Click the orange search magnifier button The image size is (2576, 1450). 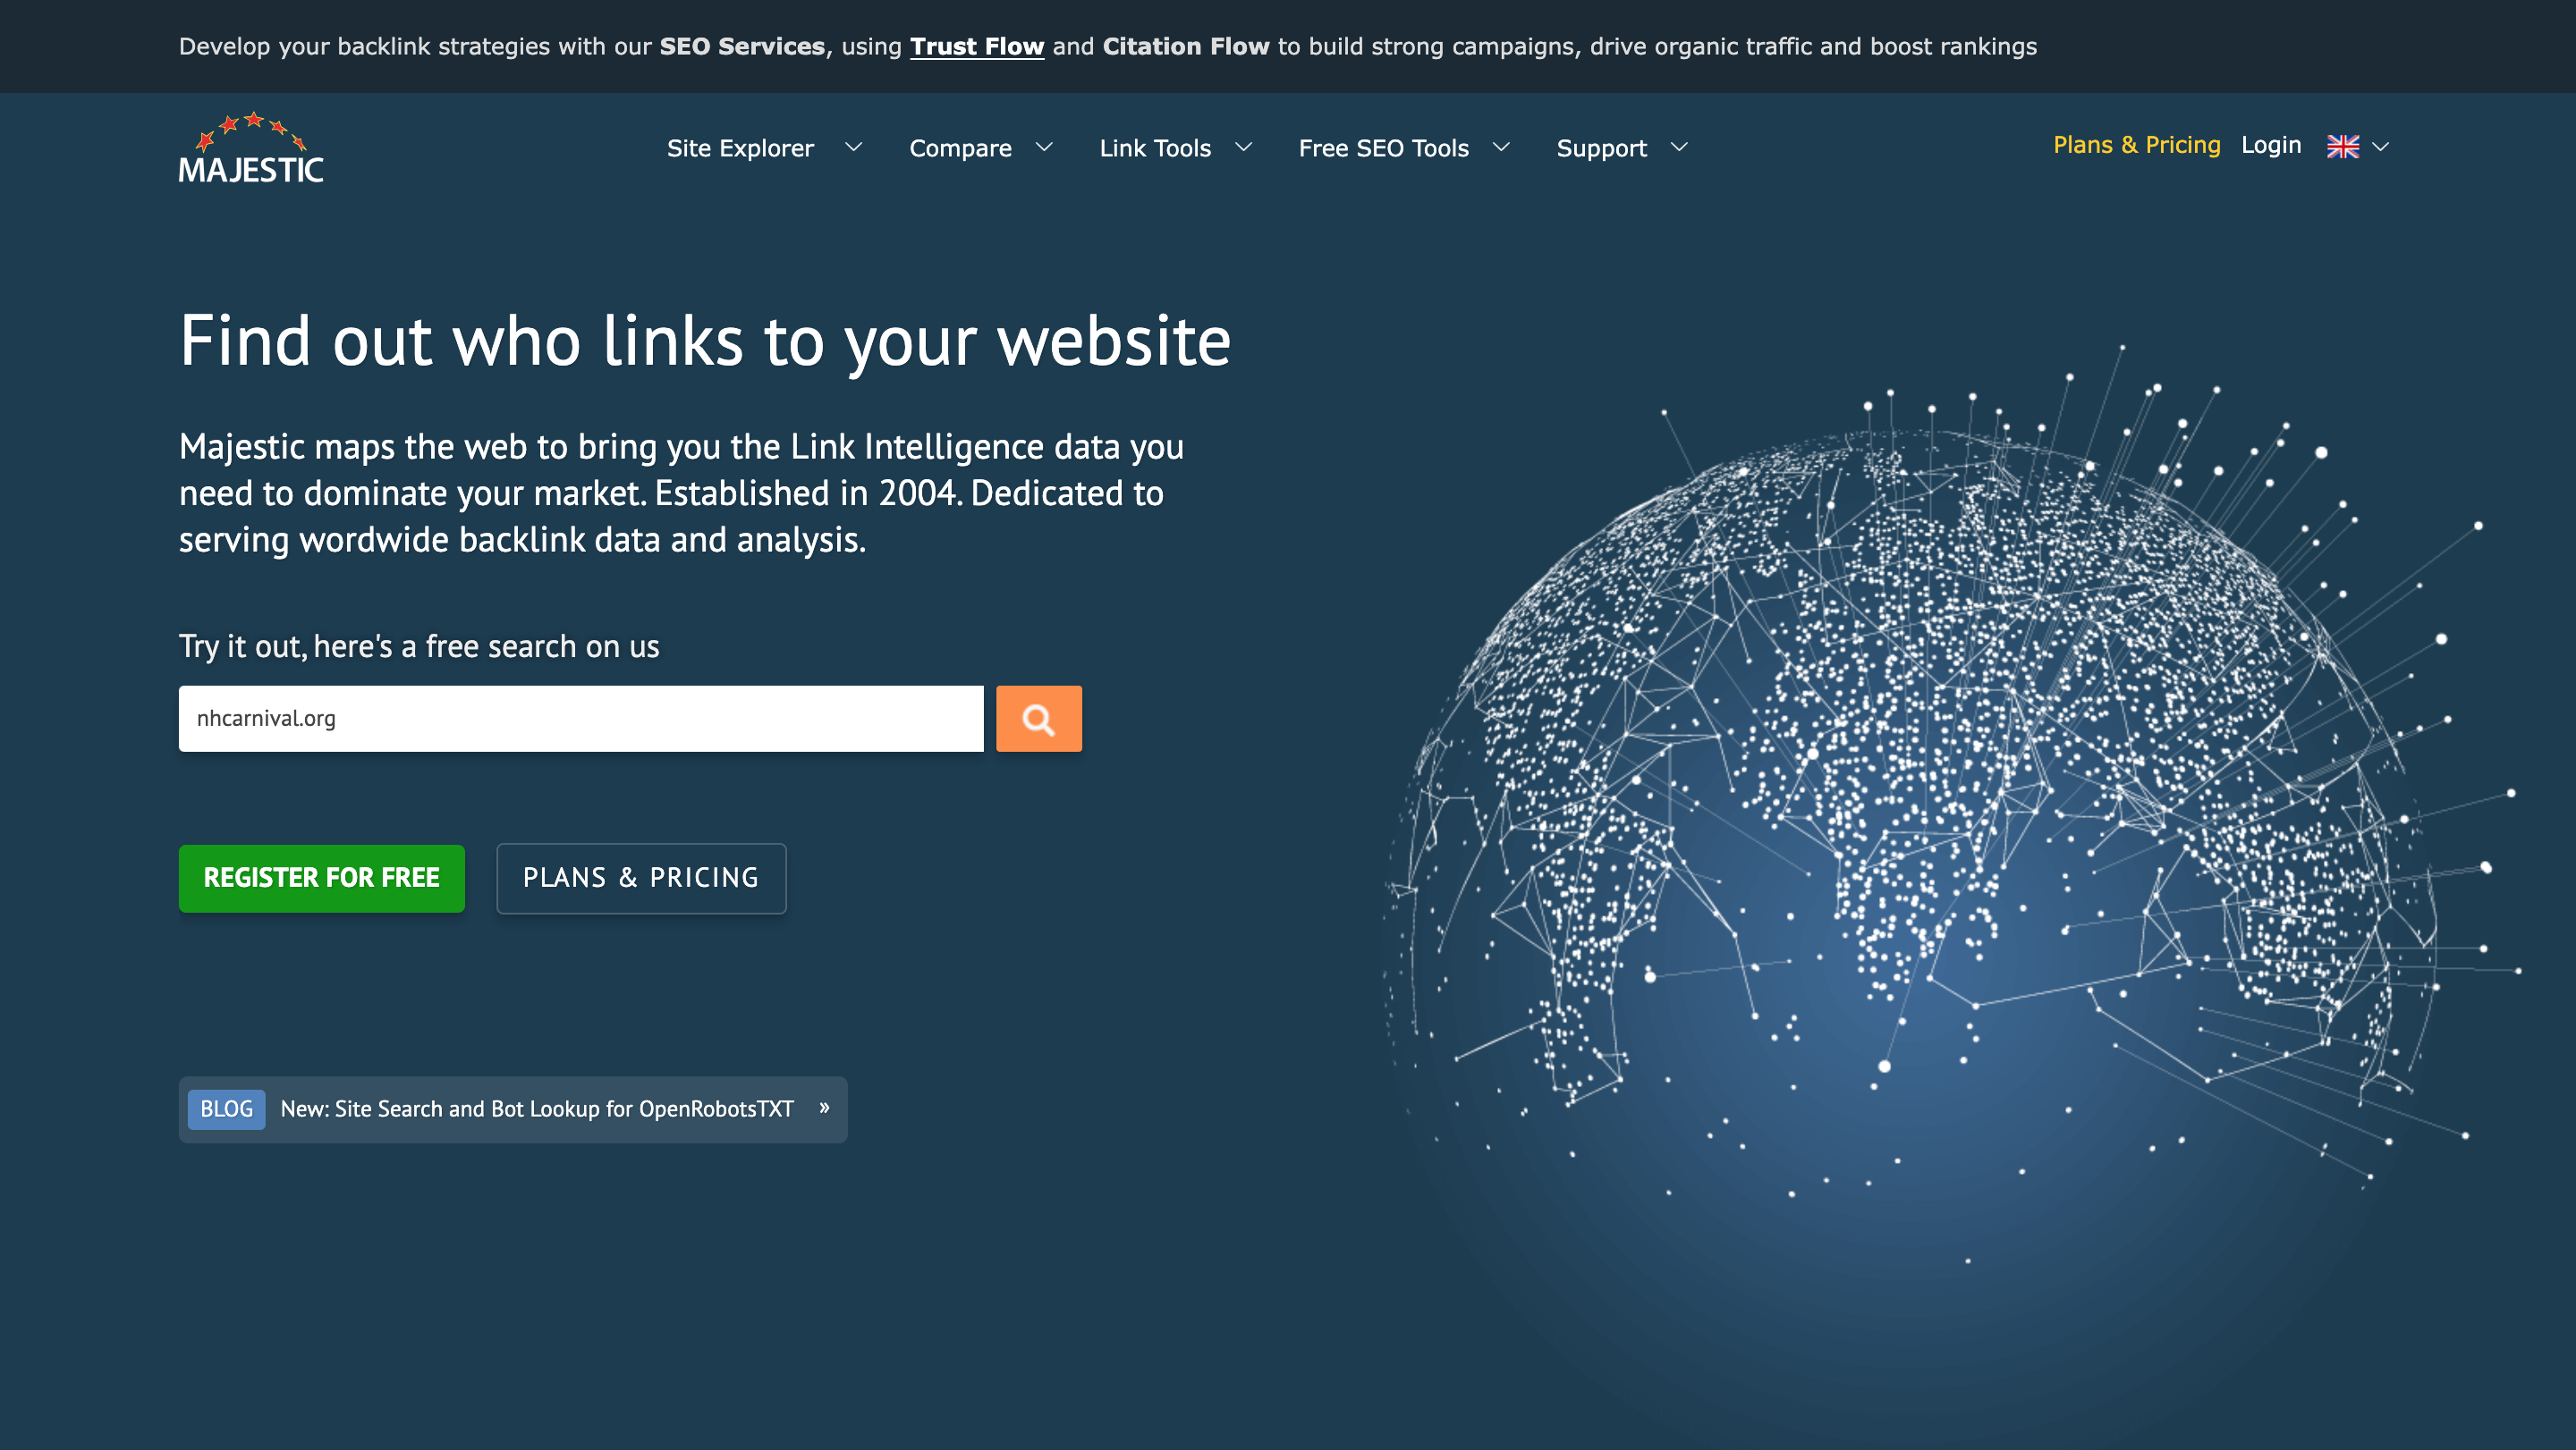pyautogui.click(x=1038, y=719)
